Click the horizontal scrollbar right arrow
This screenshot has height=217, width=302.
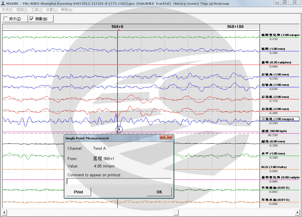[x=297, y=213]
